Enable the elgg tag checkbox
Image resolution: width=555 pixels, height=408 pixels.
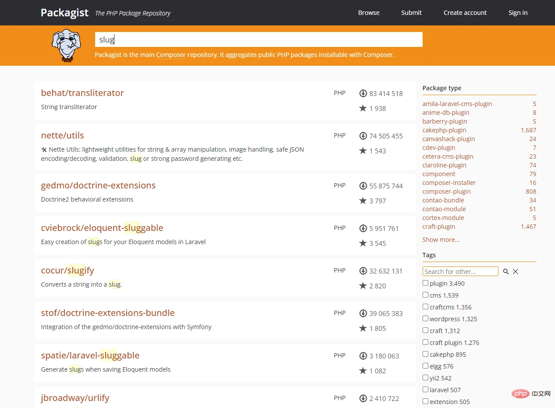tap(425, 366)
